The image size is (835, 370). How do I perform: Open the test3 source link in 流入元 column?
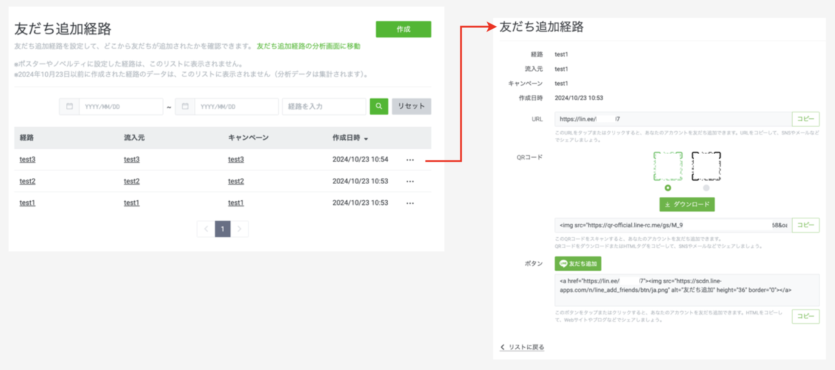tap(131, 159)
